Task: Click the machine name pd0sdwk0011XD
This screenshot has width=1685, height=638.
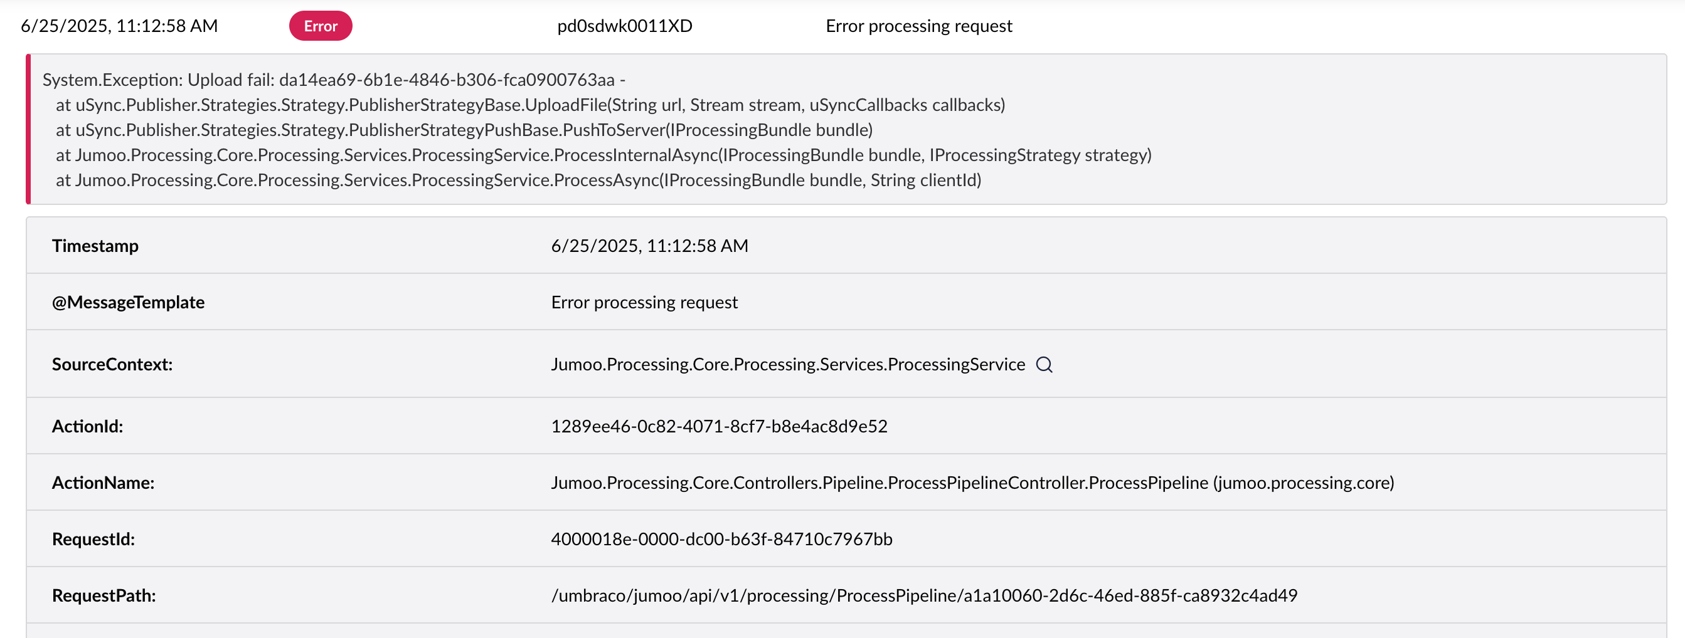Action: pos(624,26)
